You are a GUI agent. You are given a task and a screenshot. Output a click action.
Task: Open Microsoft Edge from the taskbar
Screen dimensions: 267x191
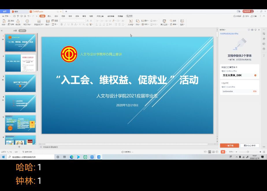(x=72, y=157)
